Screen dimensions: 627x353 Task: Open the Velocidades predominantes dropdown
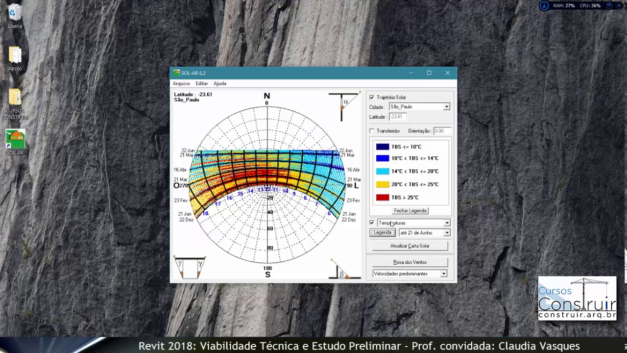click(x=410, y=274)
